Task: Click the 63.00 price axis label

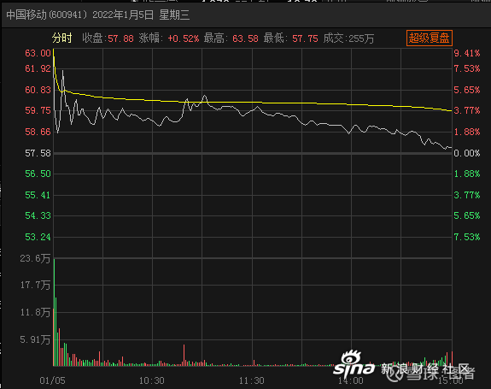Action: coord(38,53)
